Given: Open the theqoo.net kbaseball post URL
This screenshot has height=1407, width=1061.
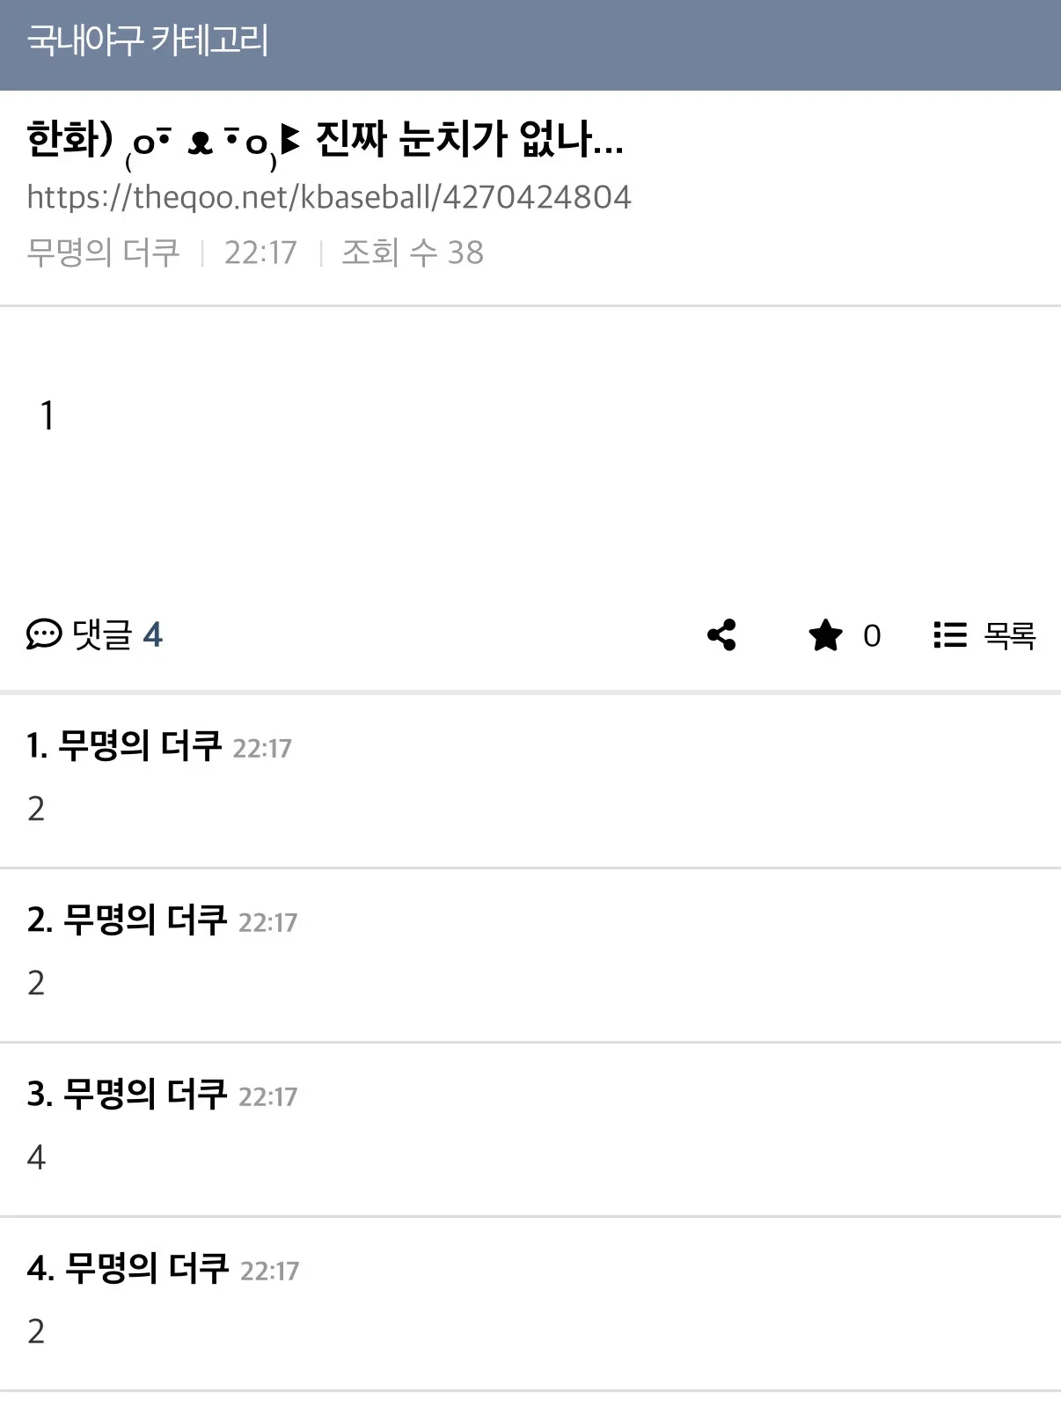Looking at the screenshot, I should tap(329, 197).
